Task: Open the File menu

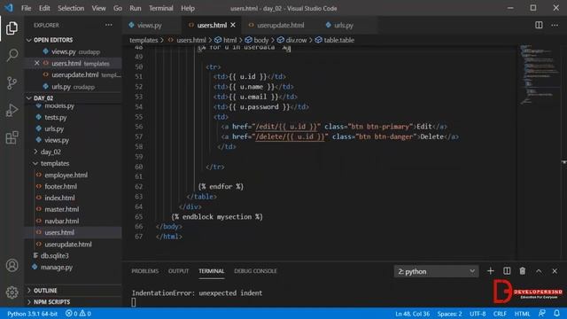Action: [x=26, y=8]
